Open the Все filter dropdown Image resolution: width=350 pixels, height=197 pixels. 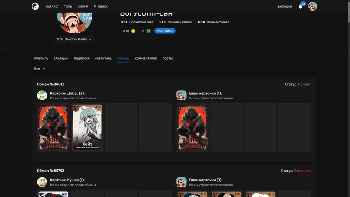tap(40, 69)
